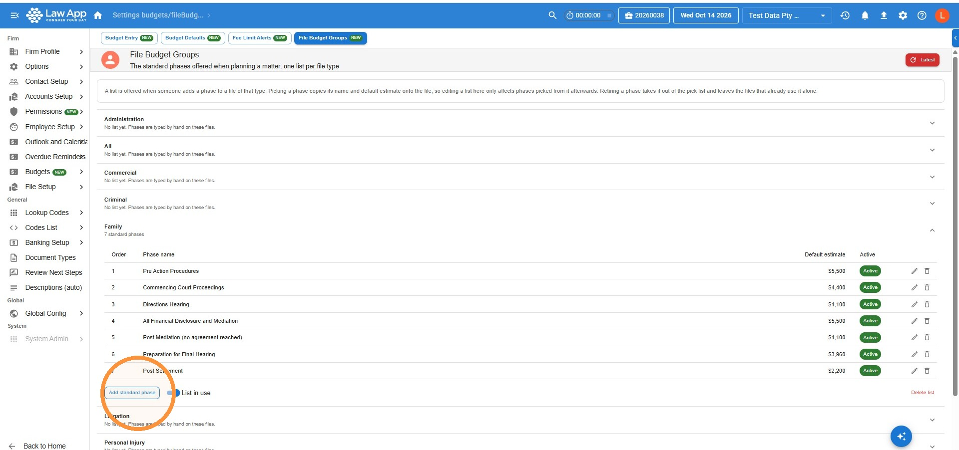Switch to the Budget Entry tab

(129, 38)
